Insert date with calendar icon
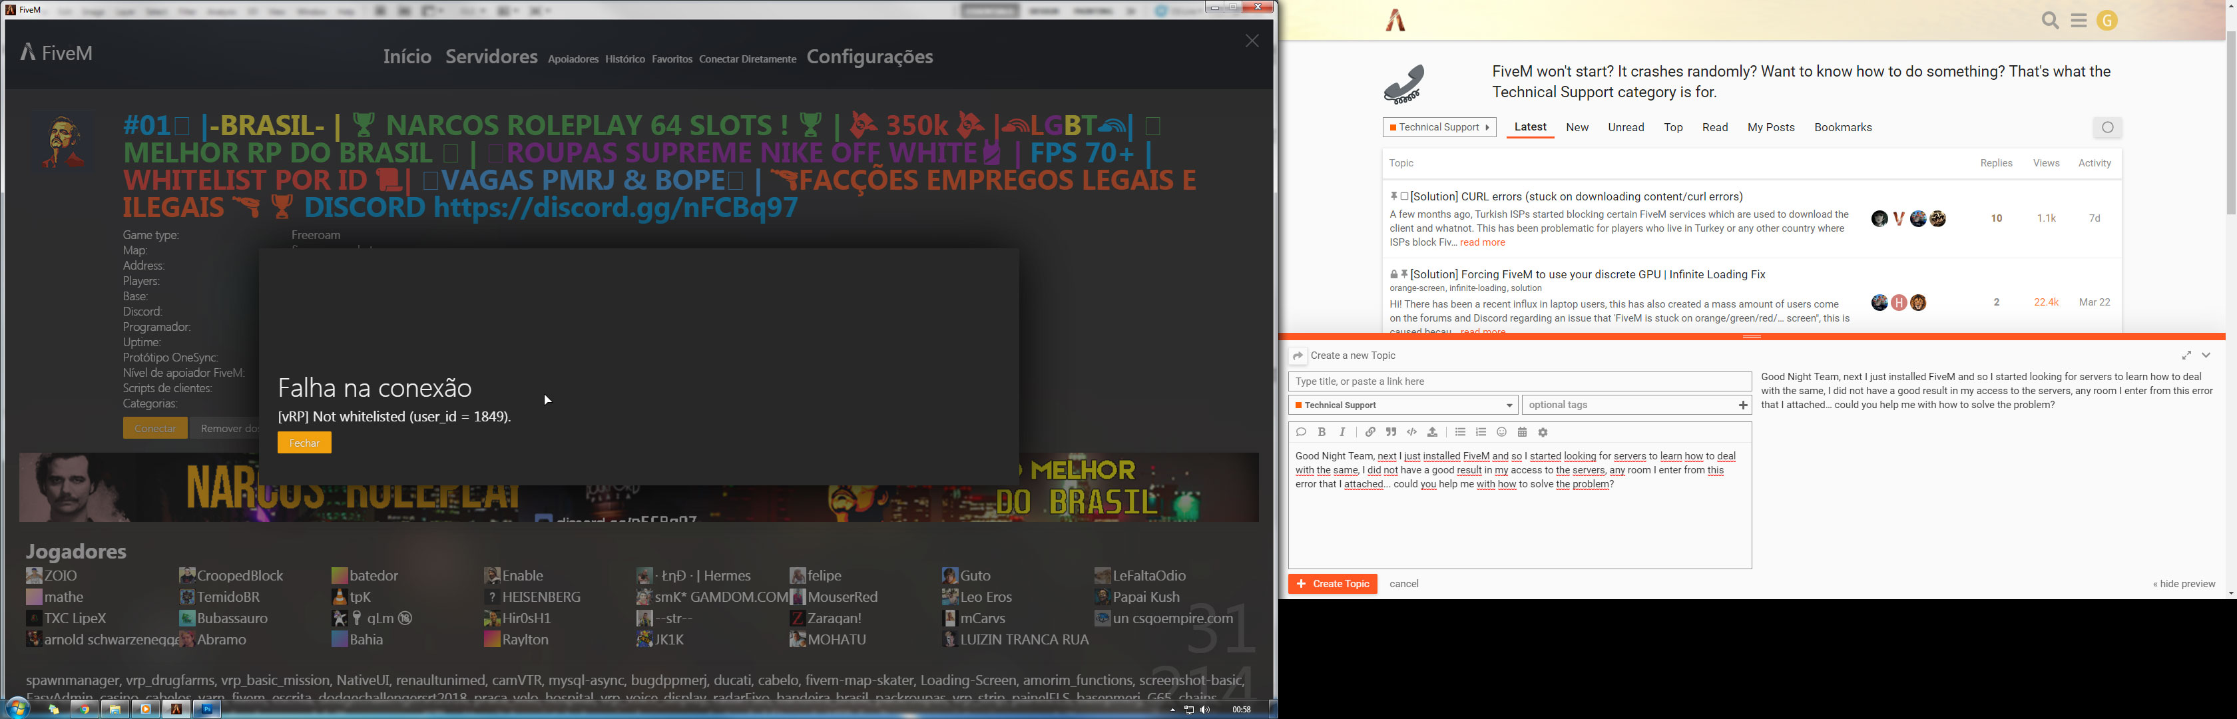This screenshot has width=2237, height=719. (x=1523, y=433)
